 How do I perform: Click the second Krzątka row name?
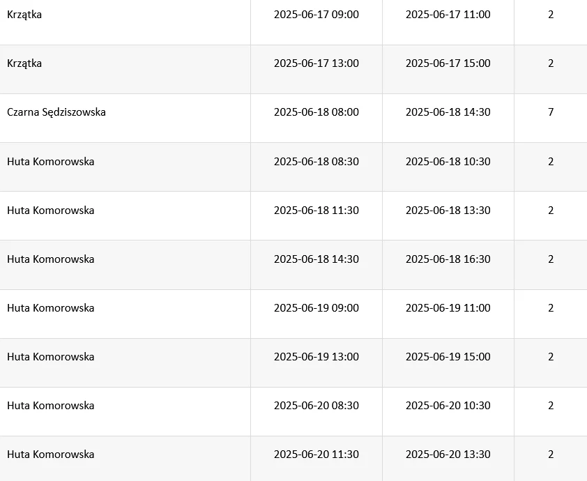[24, 63]
